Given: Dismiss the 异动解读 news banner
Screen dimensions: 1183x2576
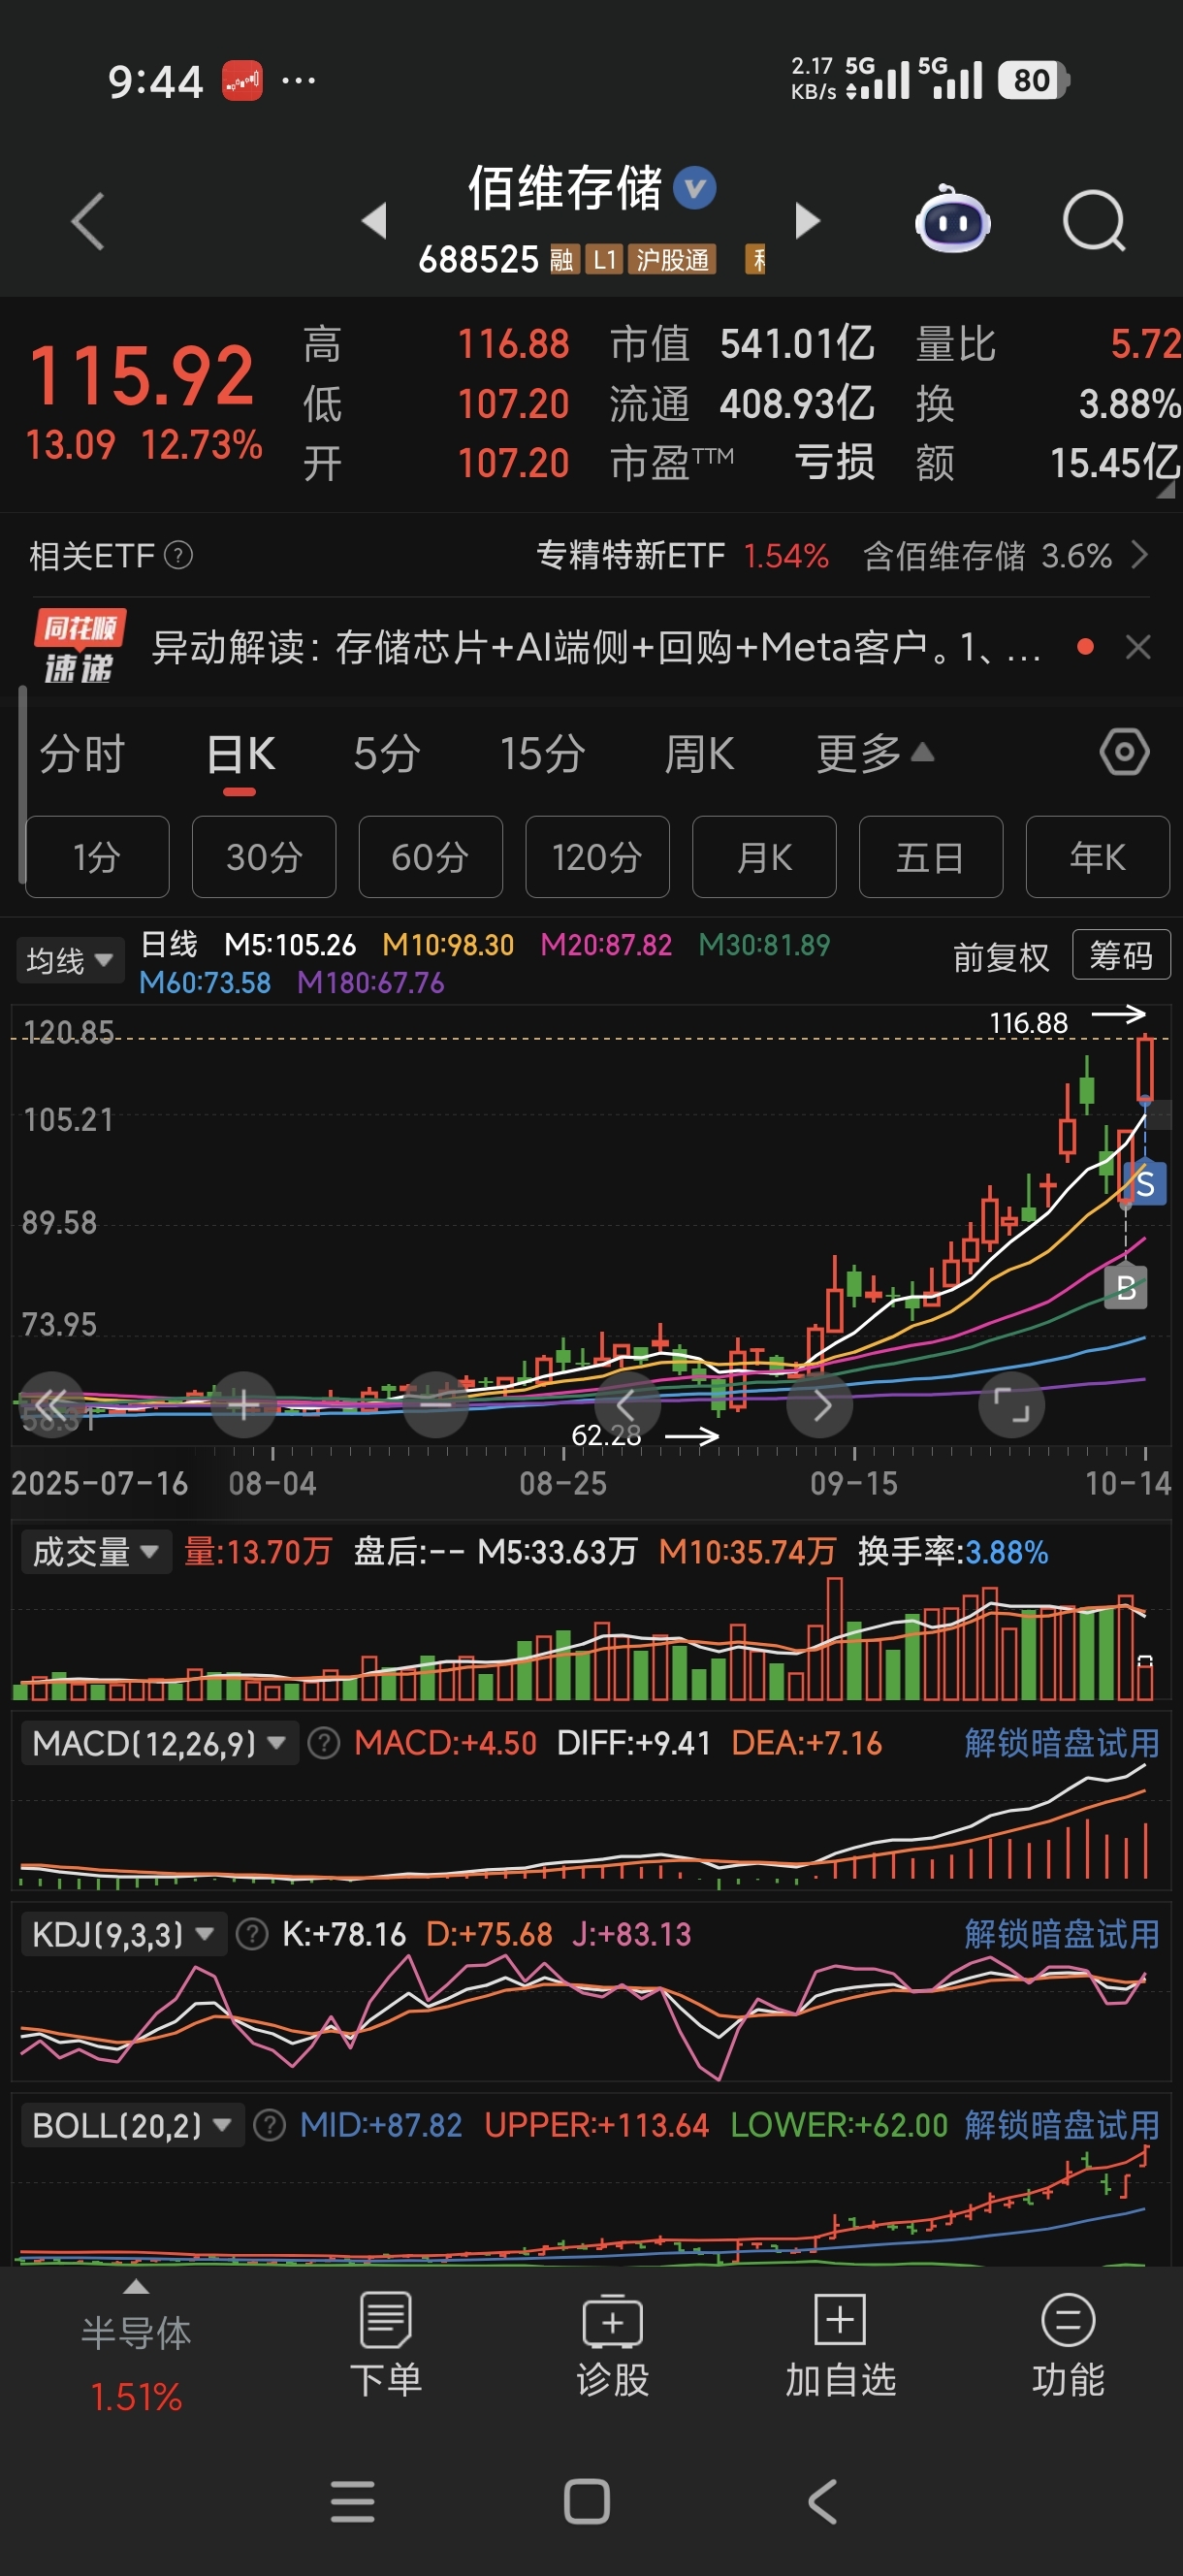Looking at the screenshot, I should [1138, 647].
